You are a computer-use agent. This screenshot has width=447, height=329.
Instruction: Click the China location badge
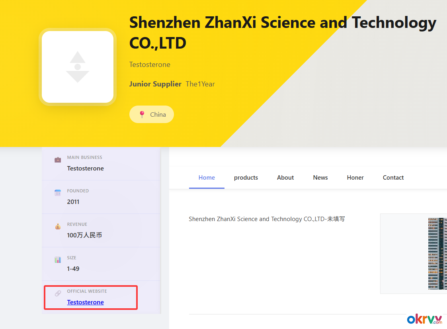point(152,114)
